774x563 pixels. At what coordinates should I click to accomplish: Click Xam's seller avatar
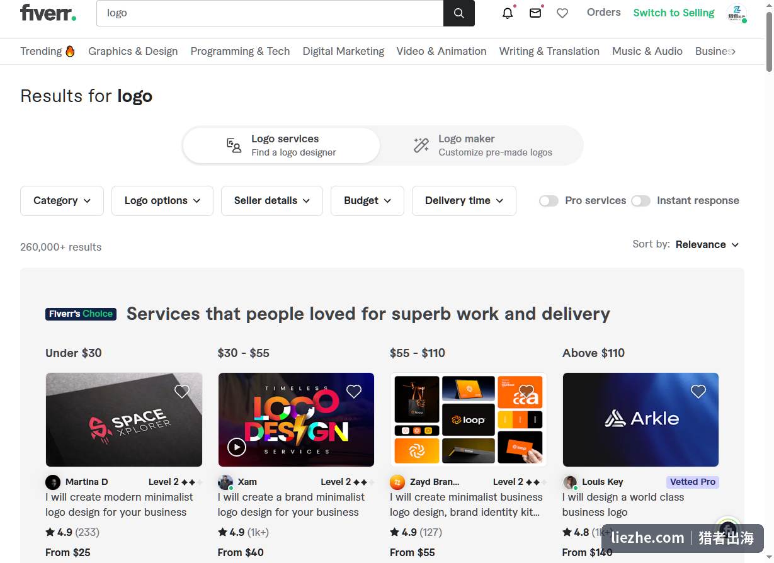tap(225, 482)
